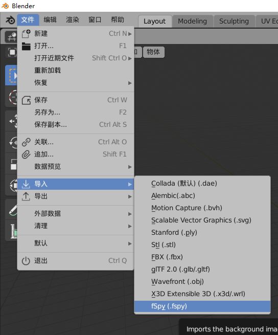
Task: Select the Transform tool in left toolbar
Action: pos(11,185)
